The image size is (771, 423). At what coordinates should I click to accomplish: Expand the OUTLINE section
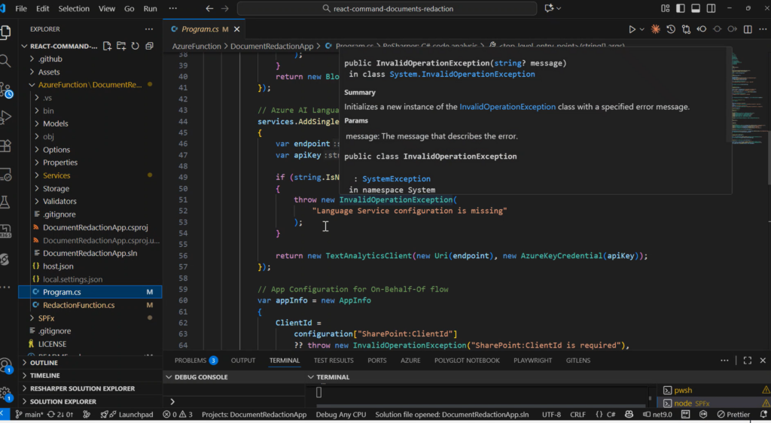[44, 363]
